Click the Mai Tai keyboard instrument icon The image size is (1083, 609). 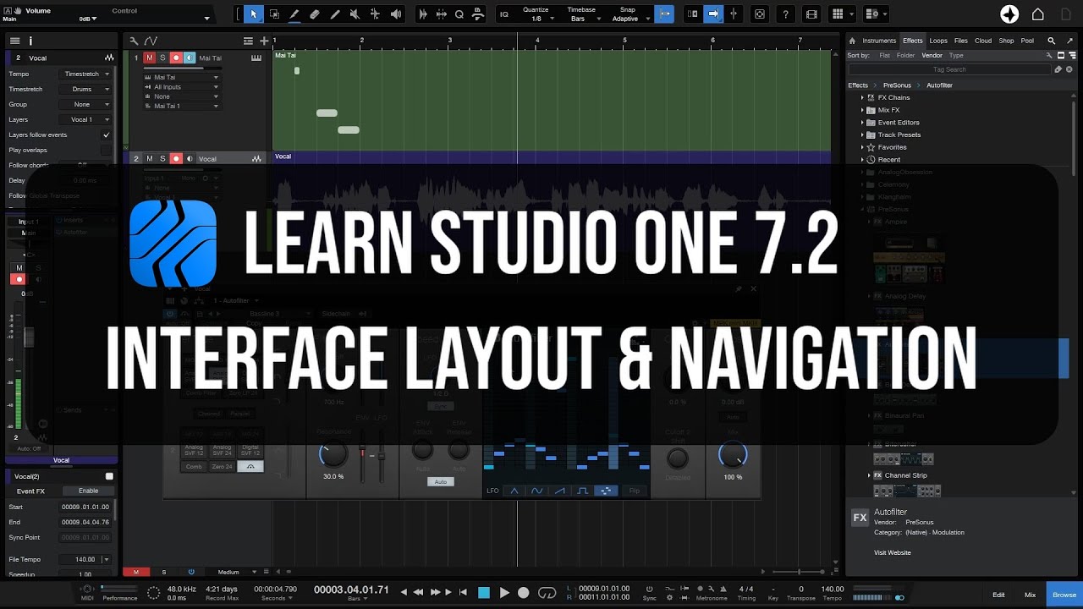(x=256, y=58)
